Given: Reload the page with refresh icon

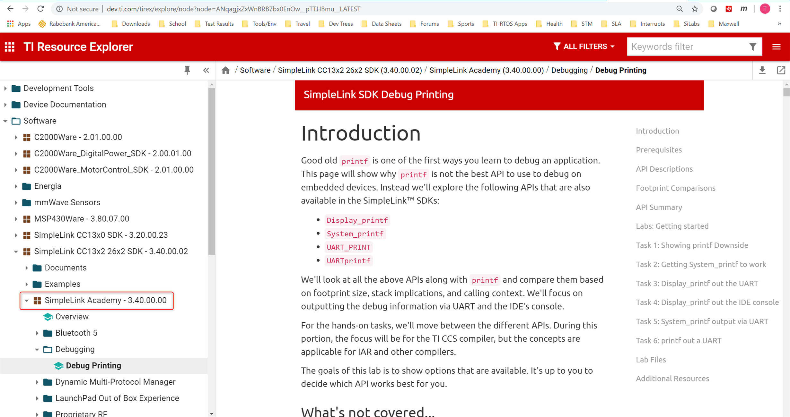Looking at the screenshot, I should point(40,9).
